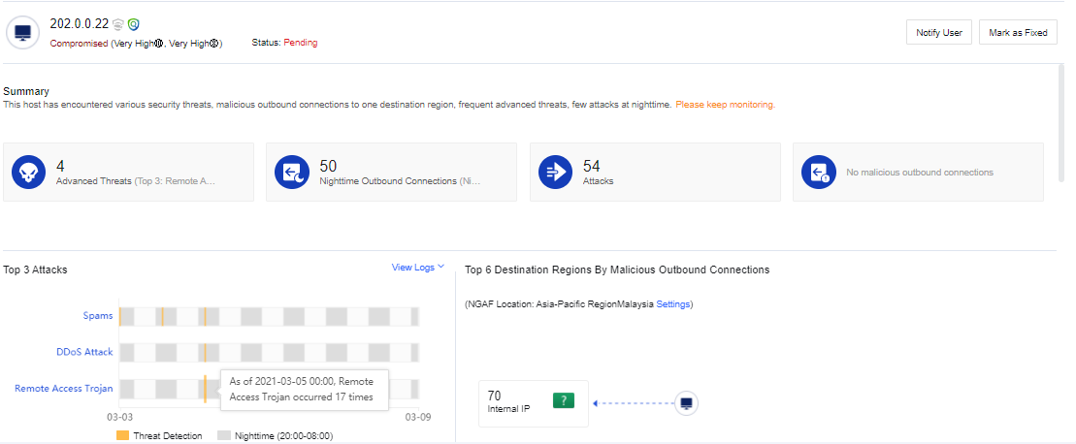1076x444 pixels.
Task: Click the Nighttime Outbound Connections moon icon
Action: click(x=291, y=173)
